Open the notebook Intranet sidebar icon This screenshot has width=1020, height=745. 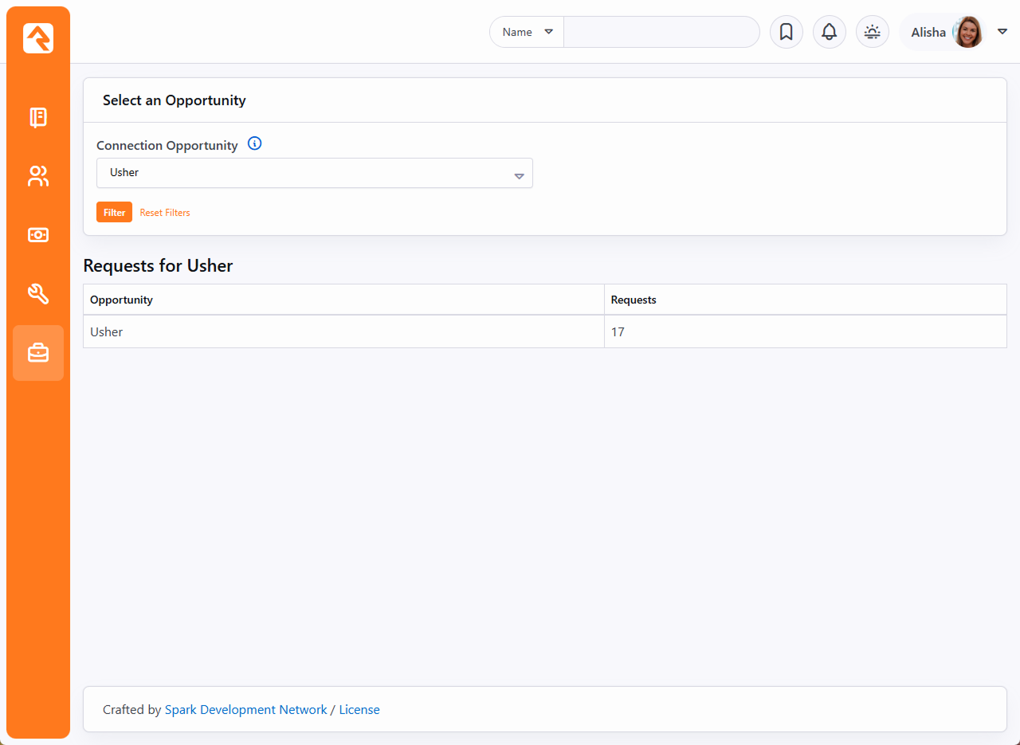(38, 118)
